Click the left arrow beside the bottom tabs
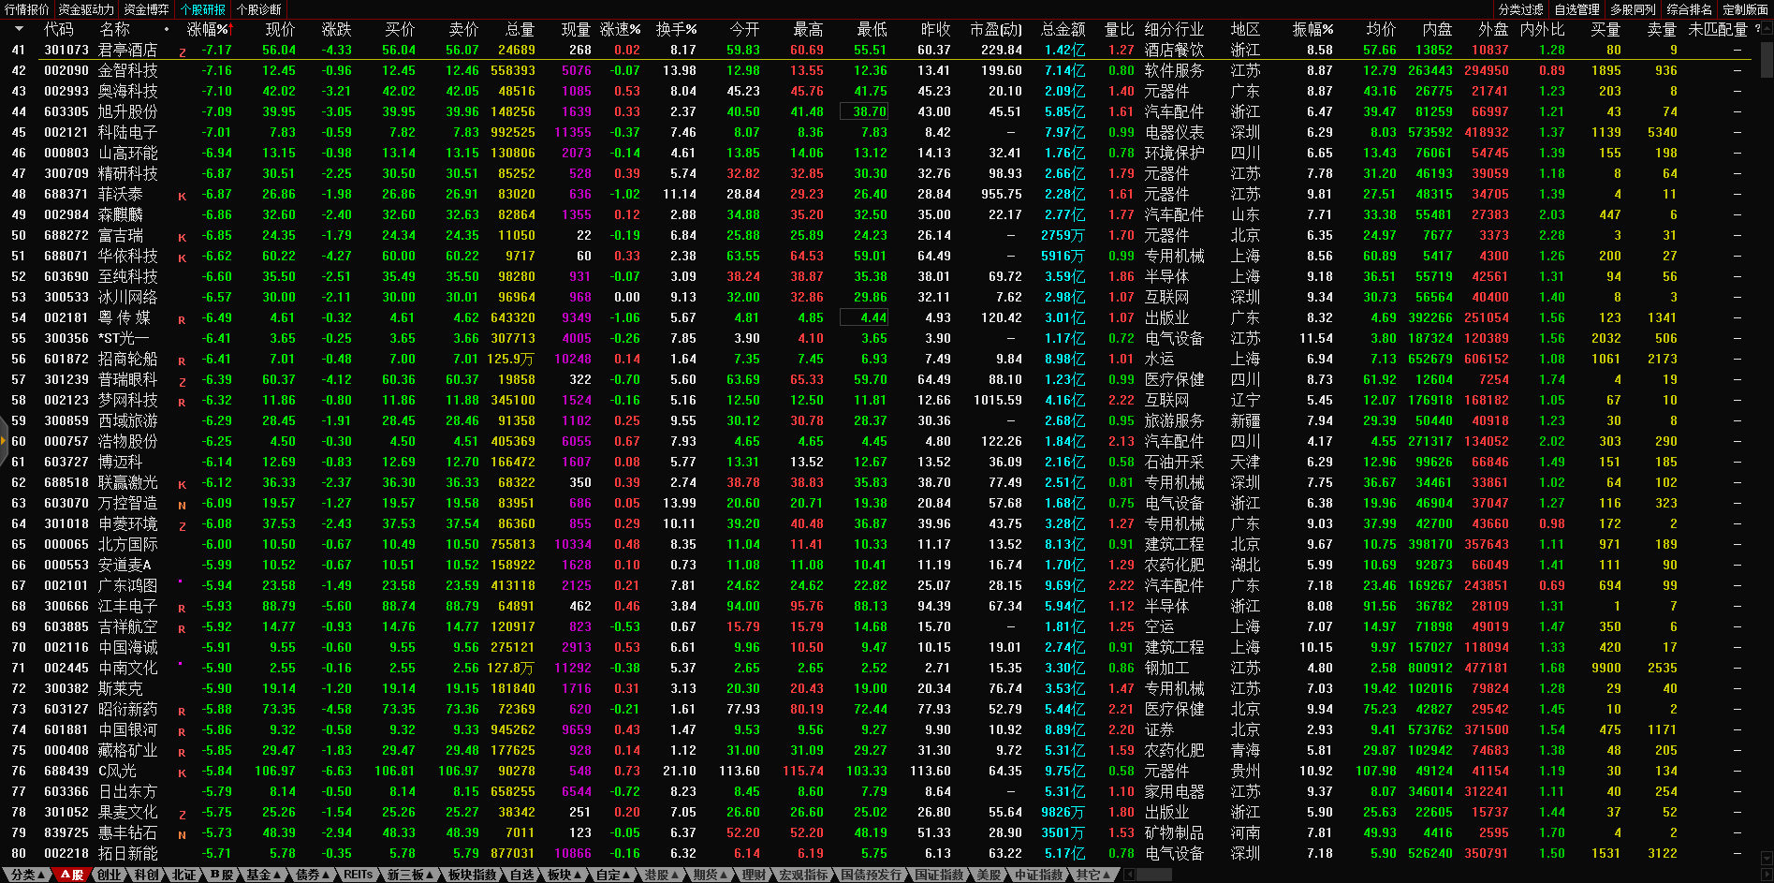The width and height of the screenshot is (1774, 883). pos(1130,875)
